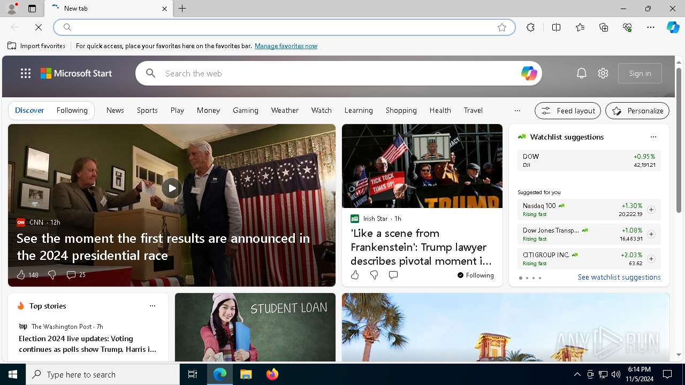Screen dimensions: 685x385
Task: Open the Favorites hub
Action: point(580,27)
